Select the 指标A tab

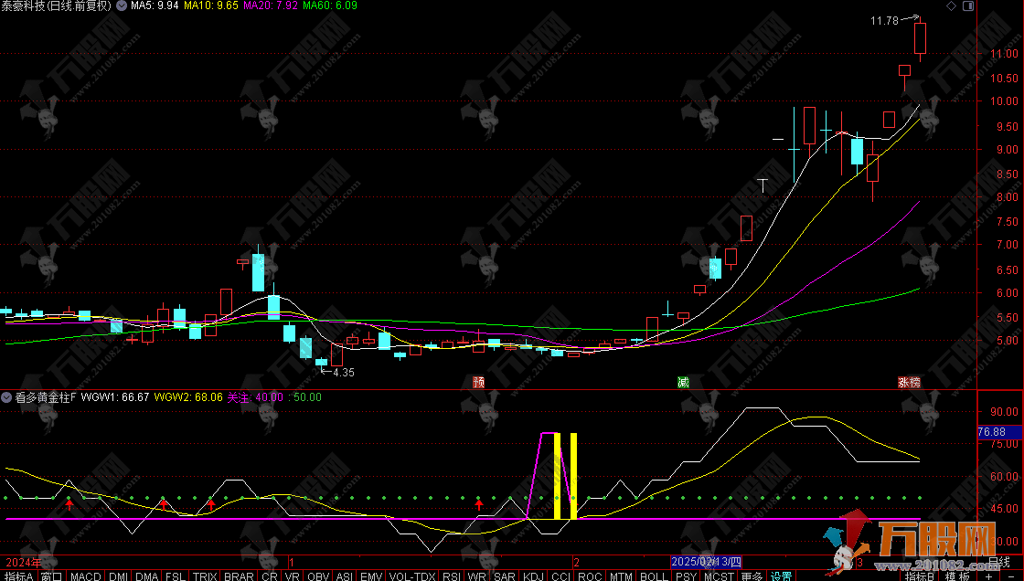click(18, 576)
